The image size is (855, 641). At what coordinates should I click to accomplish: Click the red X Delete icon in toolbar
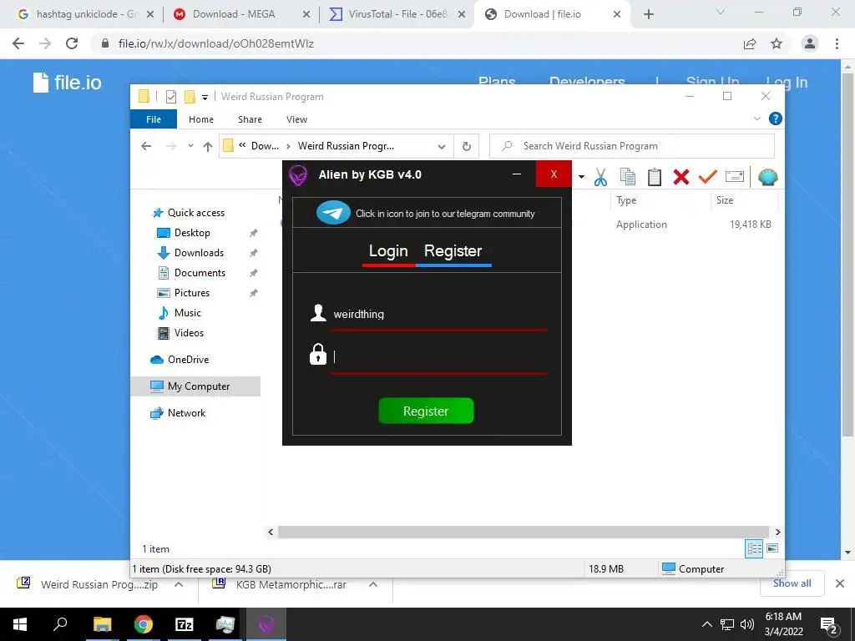pyautogui.click(x=681, y=177)
